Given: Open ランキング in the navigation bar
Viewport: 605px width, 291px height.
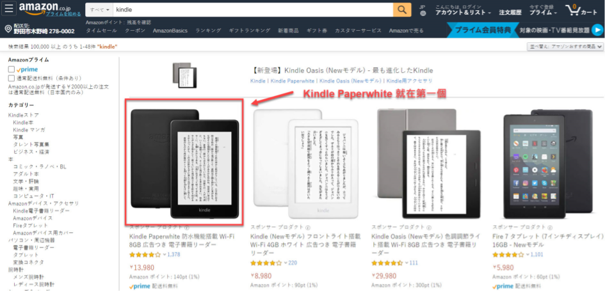Looking at the screenshot, I should click(208, 31).
